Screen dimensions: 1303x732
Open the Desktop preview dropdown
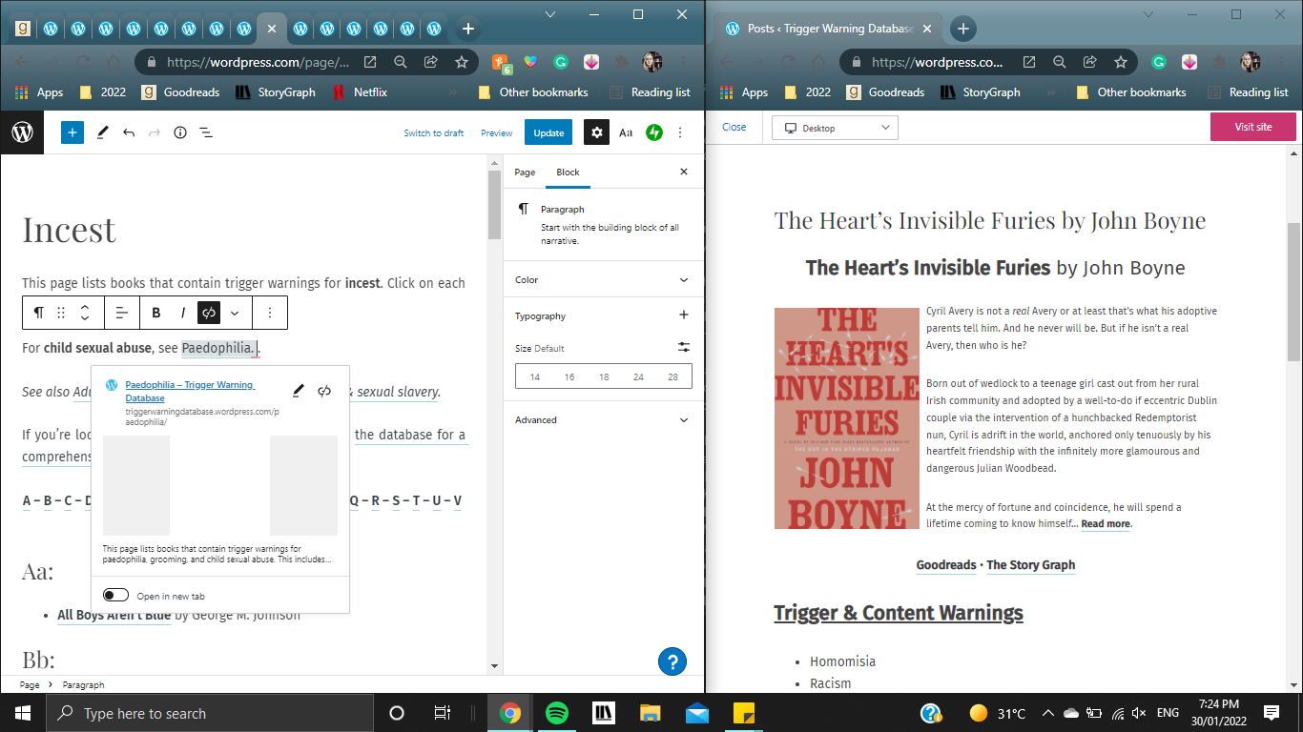pos(835,128)
